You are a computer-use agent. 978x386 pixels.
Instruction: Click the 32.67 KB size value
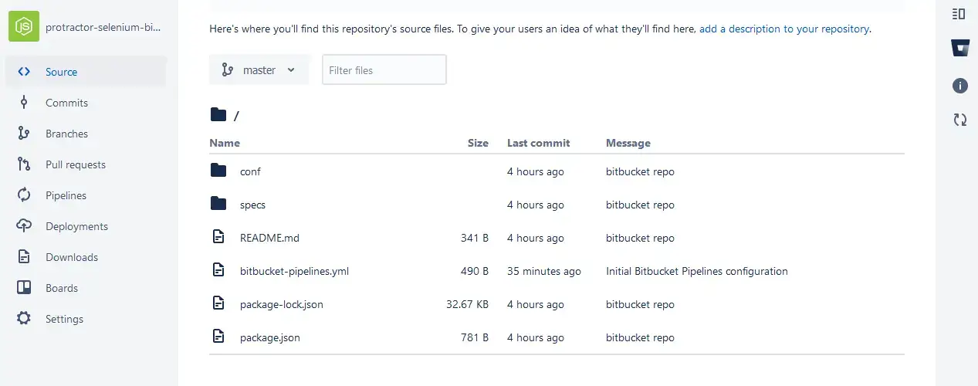coord(467,304)
